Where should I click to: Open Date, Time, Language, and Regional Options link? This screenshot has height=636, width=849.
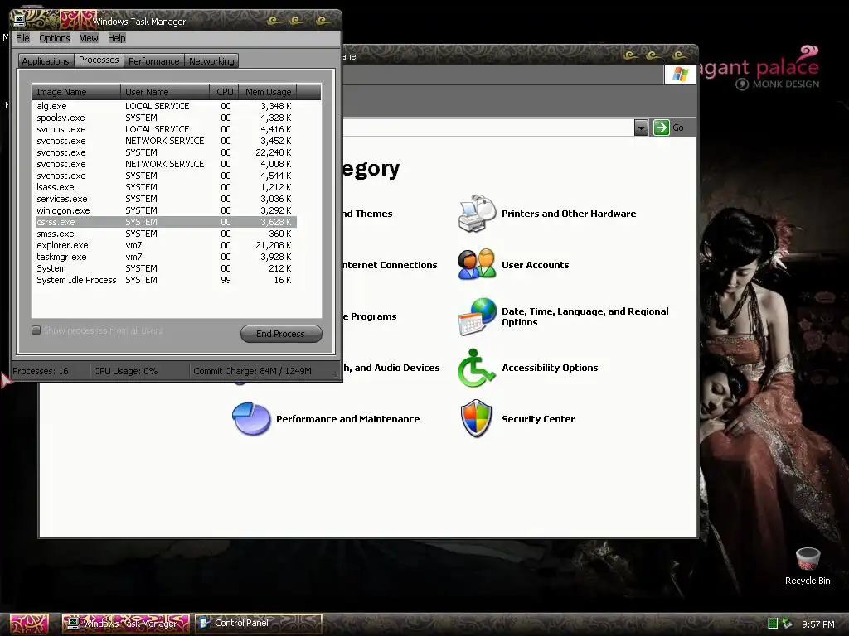(x=585, y=316)
